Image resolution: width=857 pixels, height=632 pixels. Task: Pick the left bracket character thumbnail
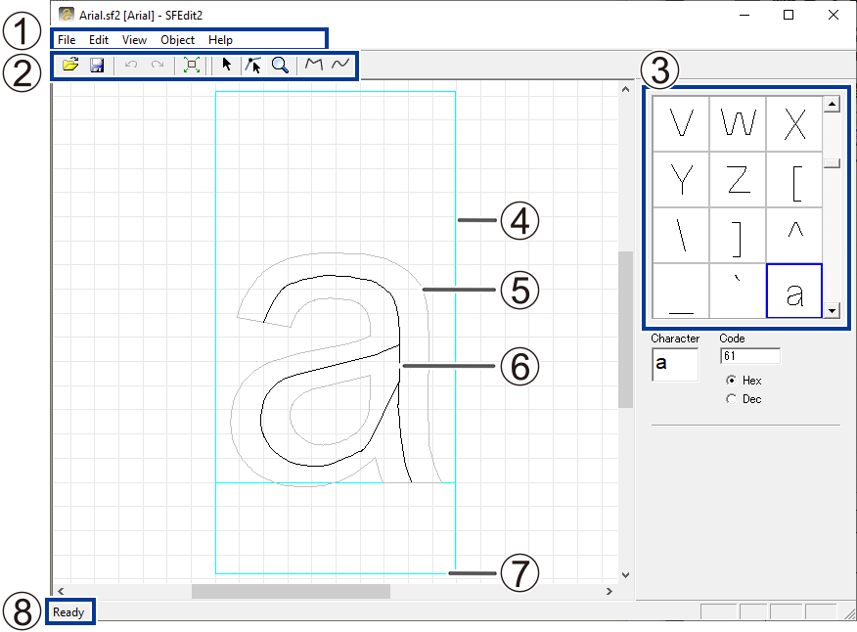794,180
